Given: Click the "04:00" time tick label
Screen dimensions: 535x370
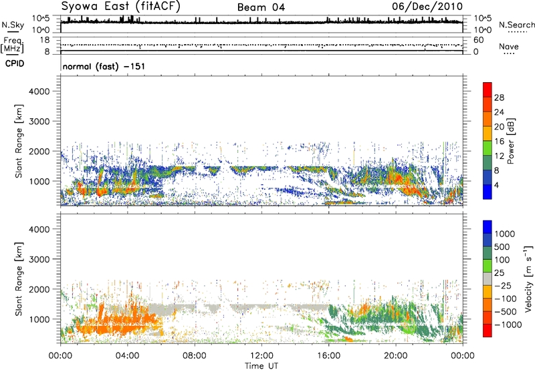Looking at the screenshot, I should coord(127,356).
